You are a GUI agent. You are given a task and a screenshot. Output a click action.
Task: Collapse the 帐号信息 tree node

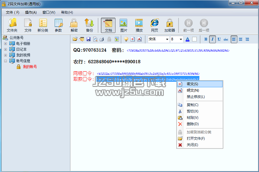(x=6, y=61)
